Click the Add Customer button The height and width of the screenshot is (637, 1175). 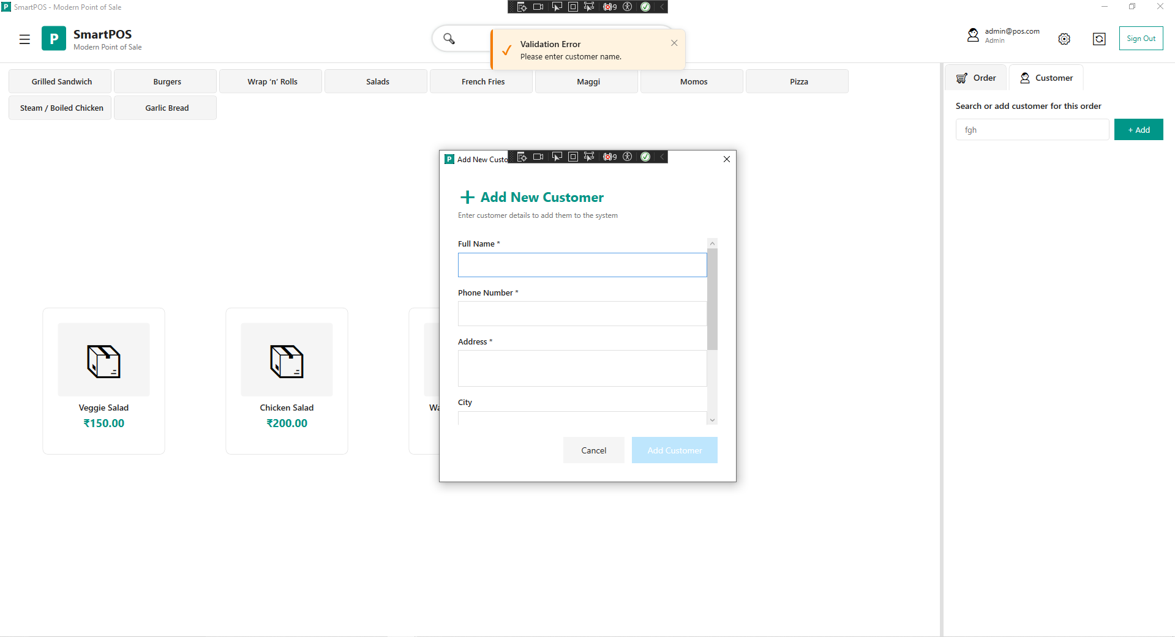(x=674, y=450)
